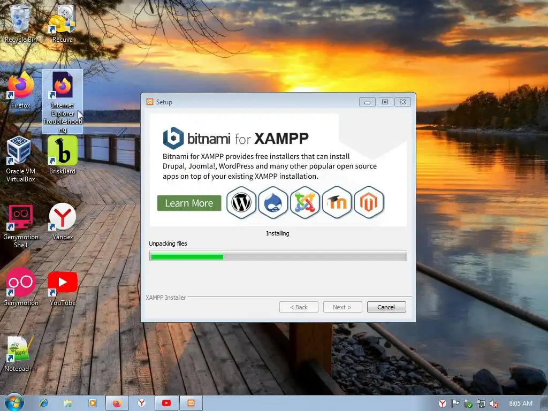The height and width of the screenshot is (411, 548).
Task: Open File Explorer from taskbar
Action: pos(68,403)
